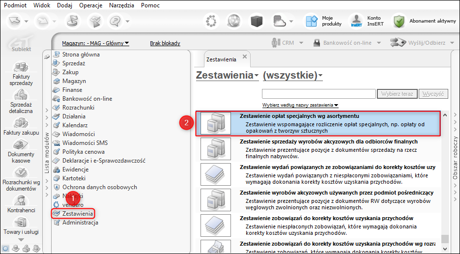
Task: Open the Faktury sprzedaży shortcut icon
Action: coord(21,67)
